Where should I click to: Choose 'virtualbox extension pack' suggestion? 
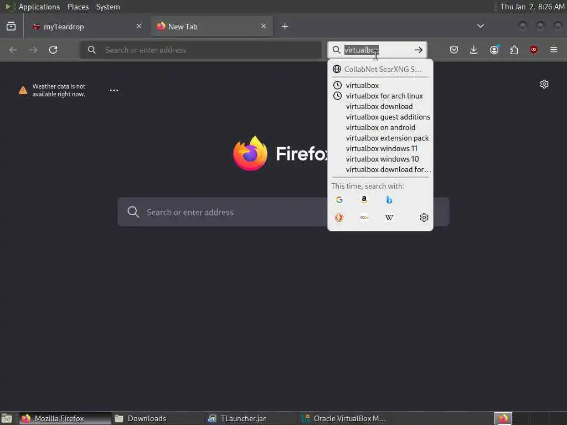[x=380, y=138]
